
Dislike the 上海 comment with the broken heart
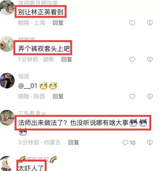[x=150, y=23]
